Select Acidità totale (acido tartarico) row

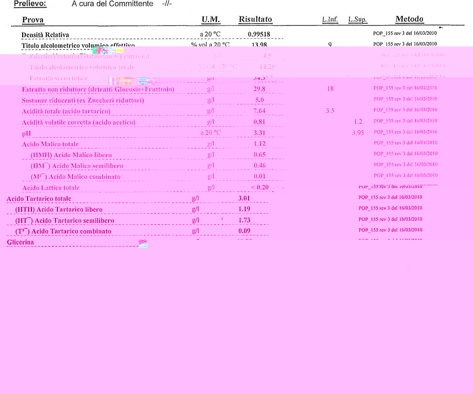click(x=66, y=112)
